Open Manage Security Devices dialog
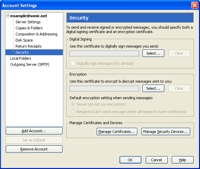 [166, 132]
